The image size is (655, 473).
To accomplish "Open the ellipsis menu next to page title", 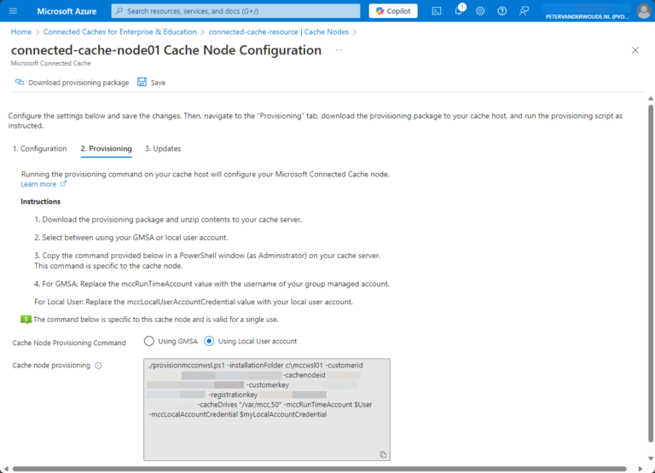I will coord(339,50).
